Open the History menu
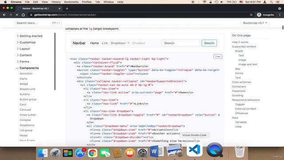The image size is (284, 160). (x=56, y=2)
